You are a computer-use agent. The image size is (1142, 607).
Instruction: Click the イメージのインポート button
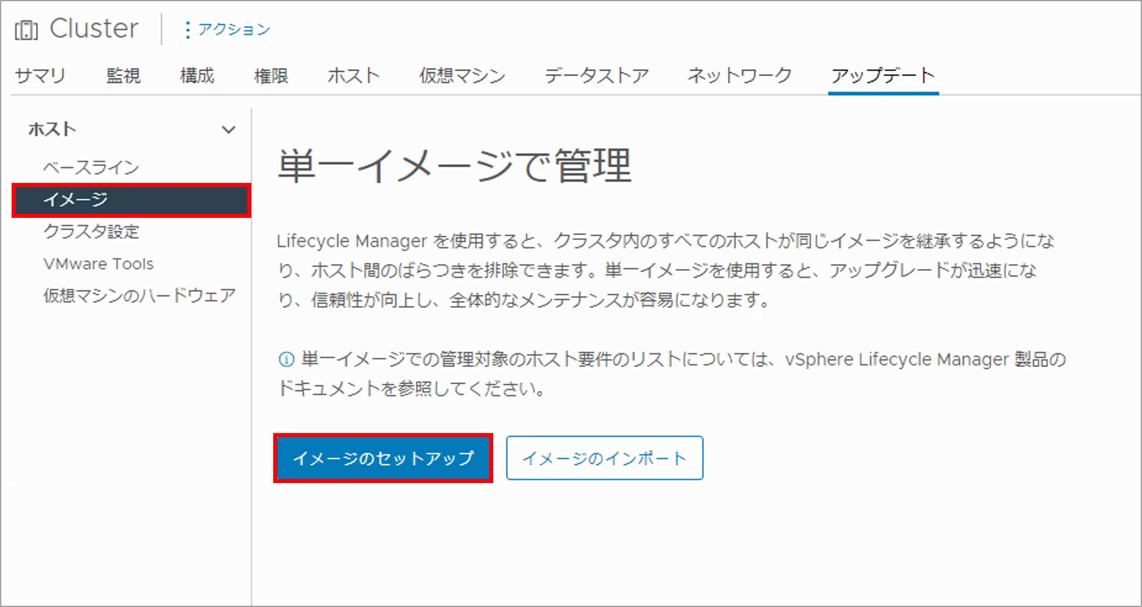pos(604,458)
